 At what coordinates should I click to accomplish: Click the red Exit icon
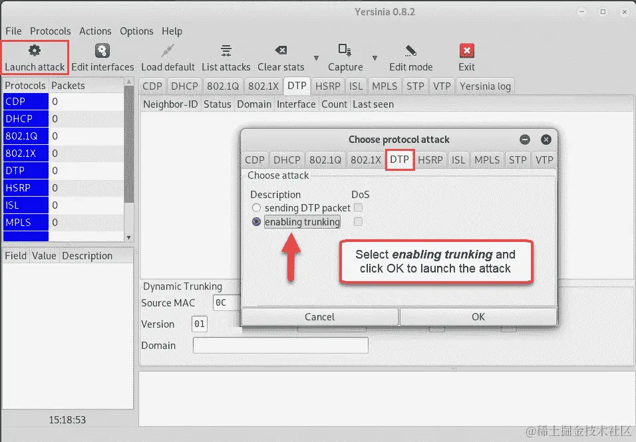(x=467, y=51)
